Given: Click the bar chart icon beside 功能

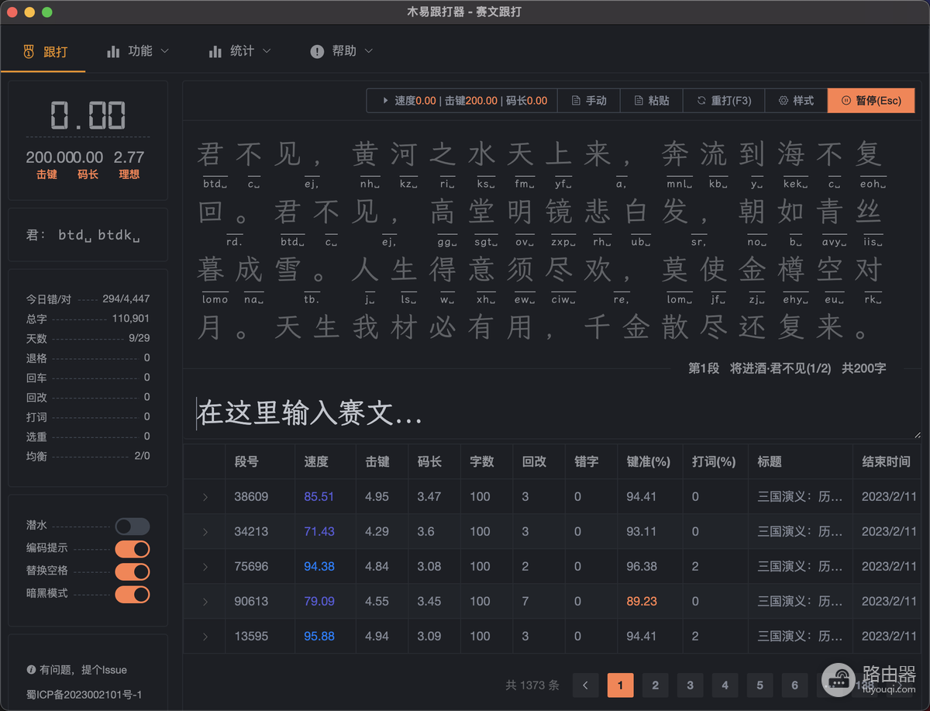Looking at the screenshot, I should click(113, 51).
